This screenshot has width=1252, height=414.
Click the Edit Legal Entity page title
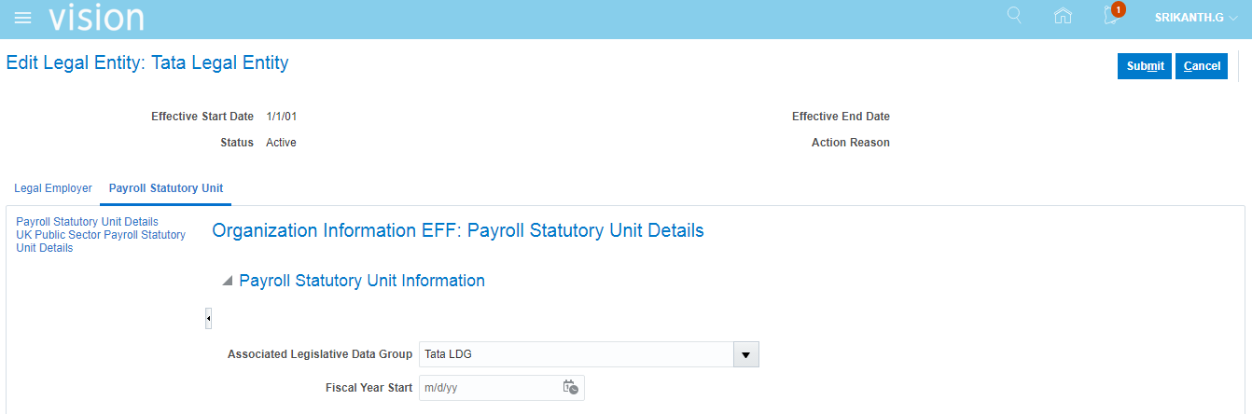[147, 63]
